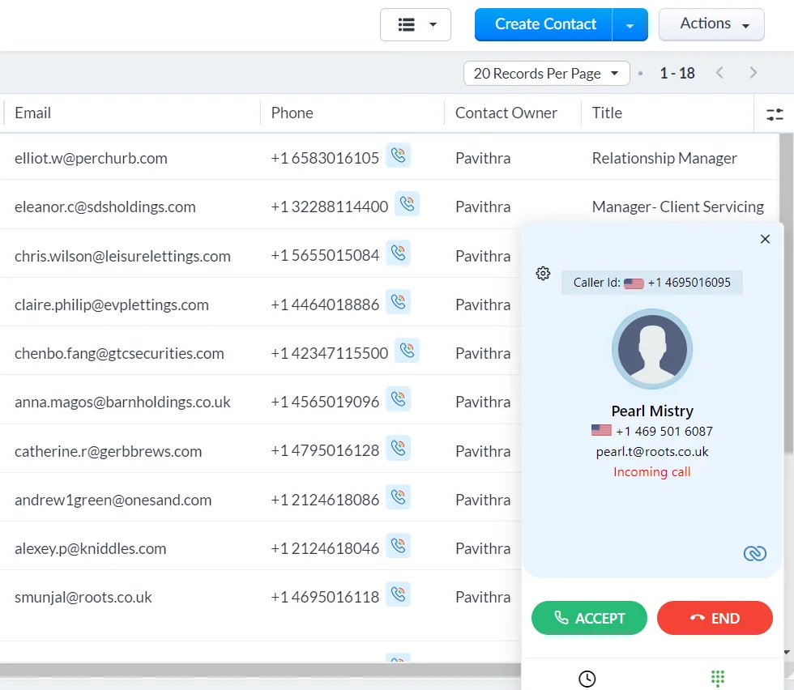Click call icon next to +1 4565019096
This screenshot has height=690, width=794.
click(x=398, y=399)
